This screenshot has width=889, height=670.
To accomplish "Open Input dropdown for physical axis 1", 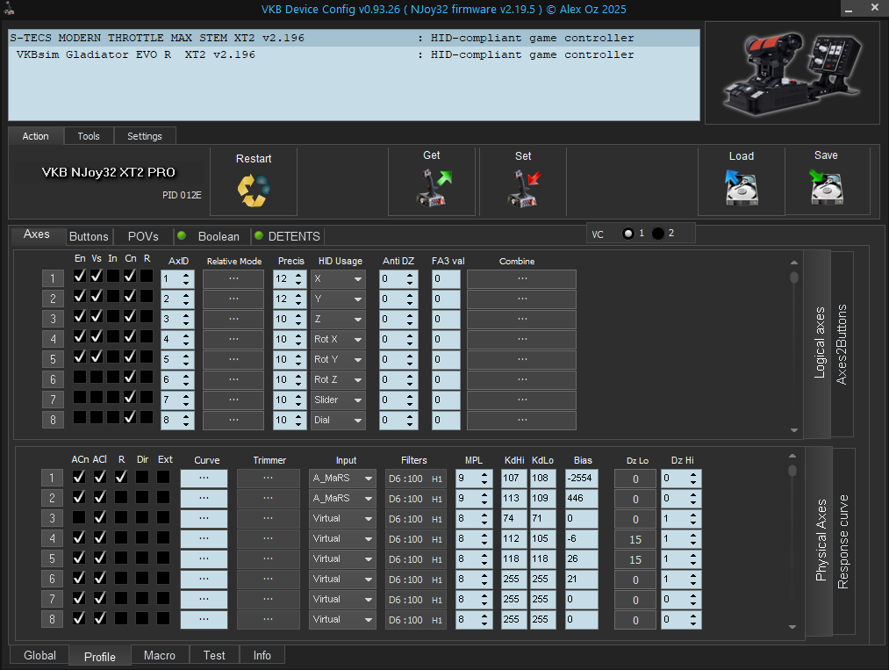I will click(342, 479).
